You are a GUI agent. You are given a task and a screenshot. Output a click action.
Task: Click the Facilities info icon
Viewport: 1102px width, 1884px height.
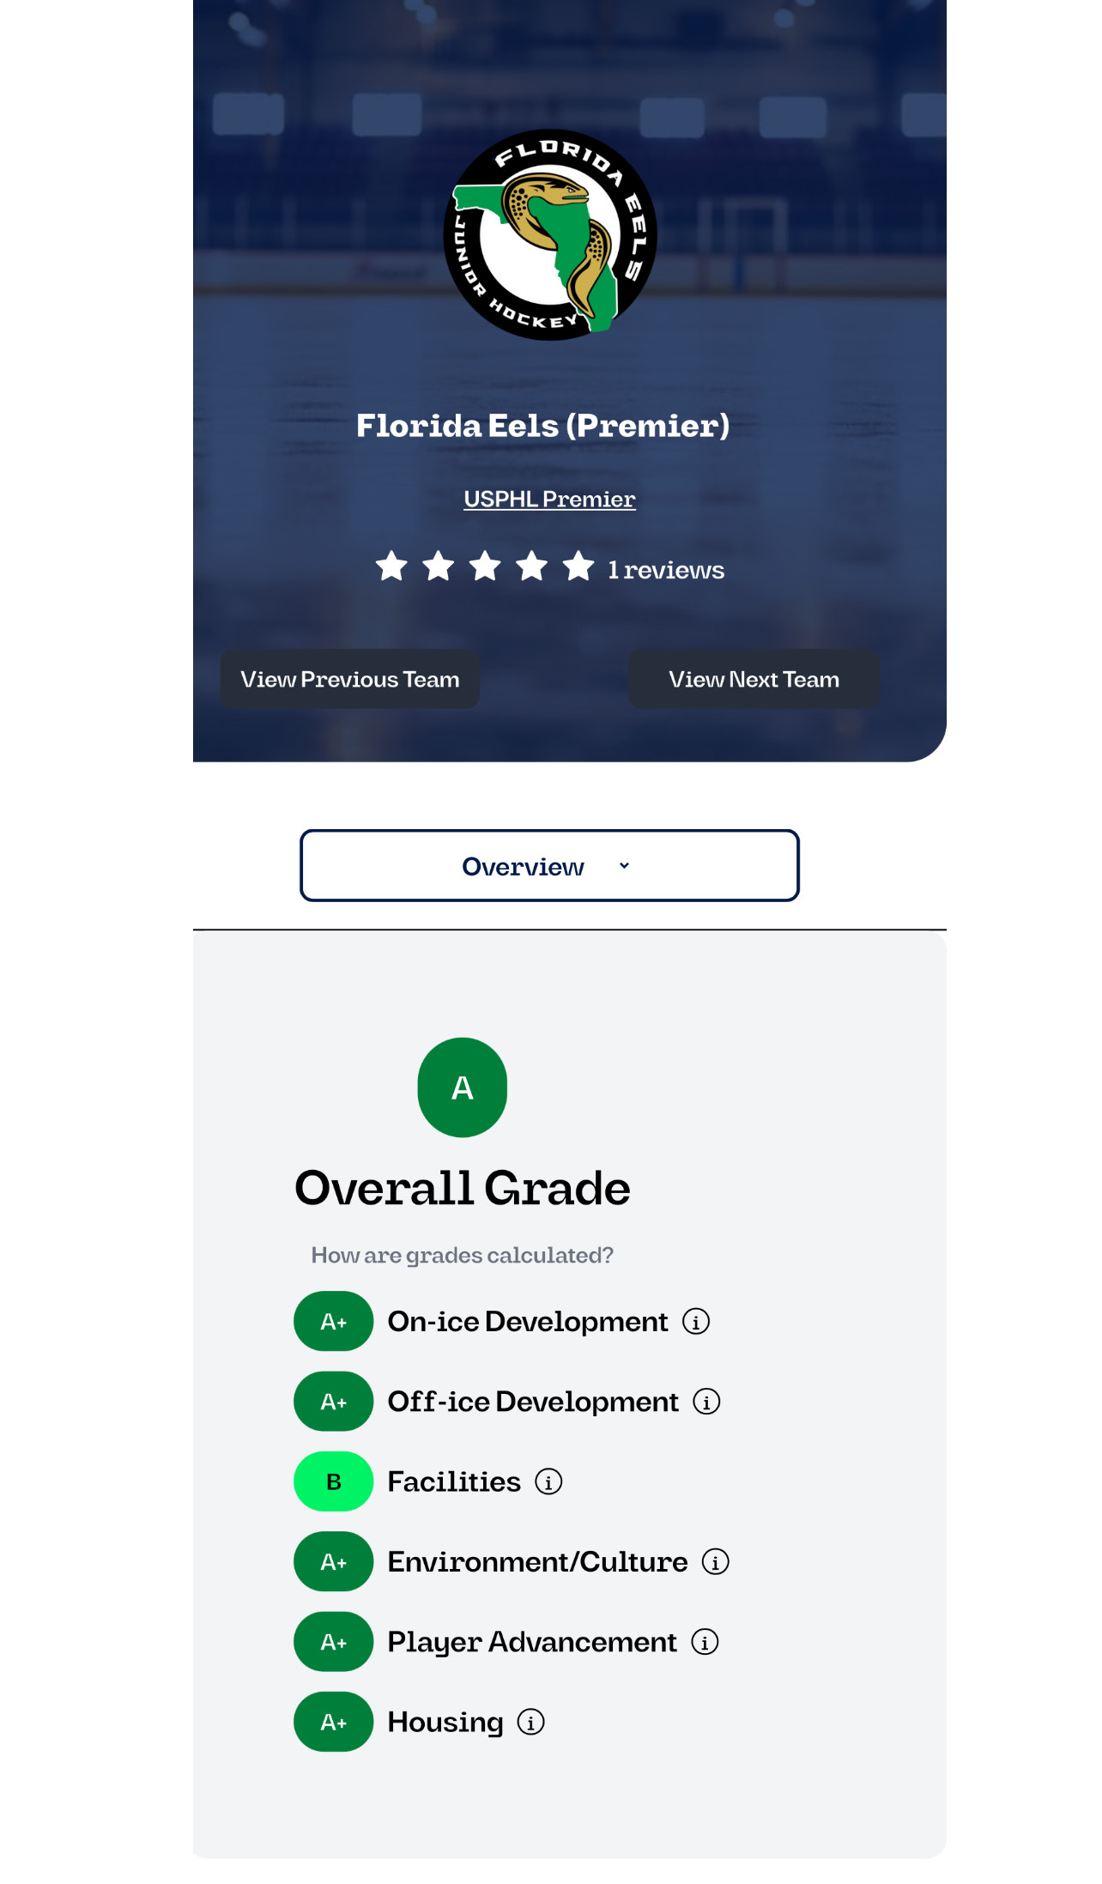tap(550, 1481)
